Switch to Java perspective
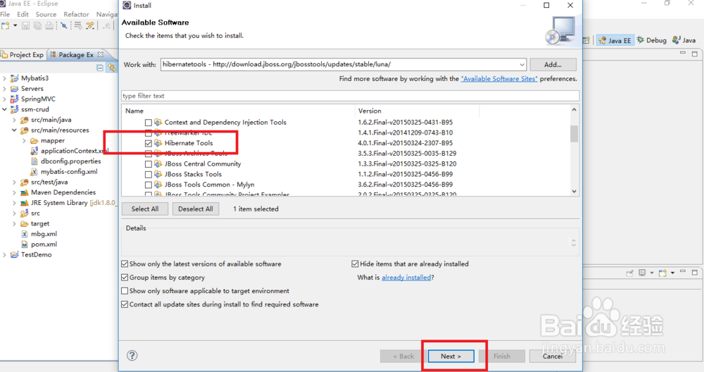The width and height of the screenshot is (704, 372). click(684, 40)
